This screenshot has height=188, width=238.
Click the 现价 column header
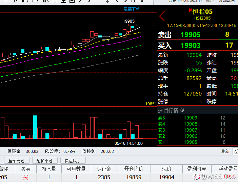[x=166, y=169]
